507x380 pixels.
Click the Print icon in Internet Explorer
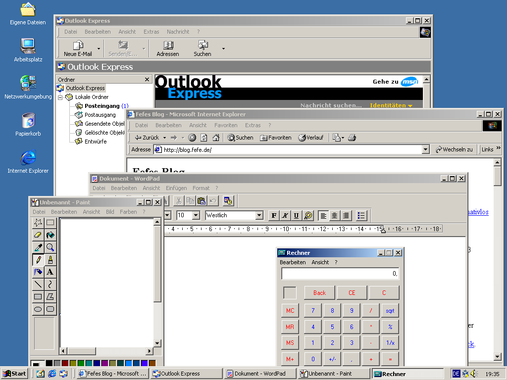click(x=352, y=138)
